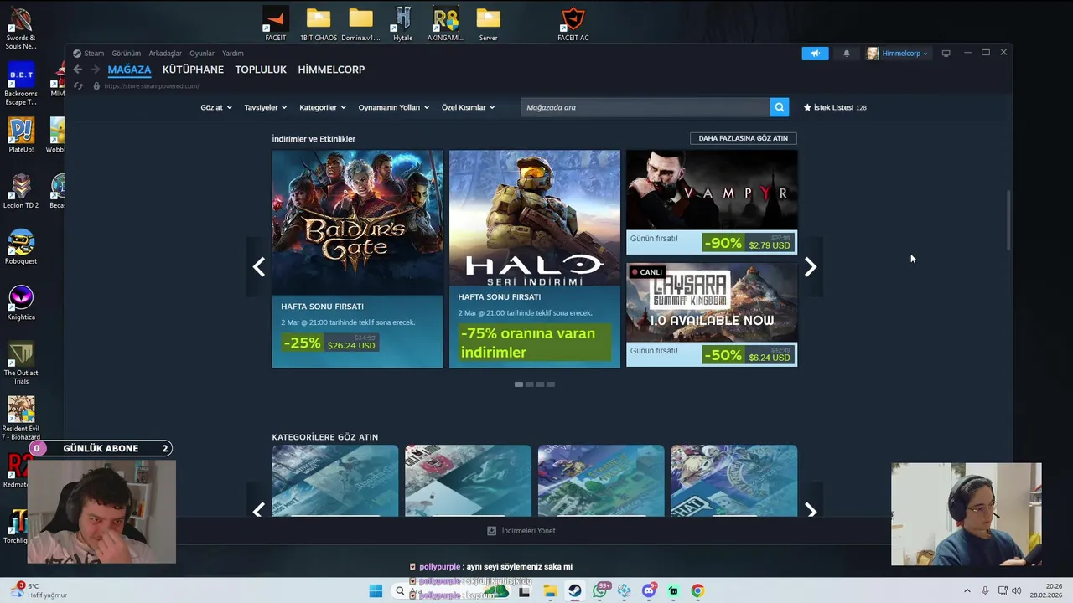The image size is (1073, 603).
Task: Expand the Kategoriler dropdown
Action: [x=323, y=107]
